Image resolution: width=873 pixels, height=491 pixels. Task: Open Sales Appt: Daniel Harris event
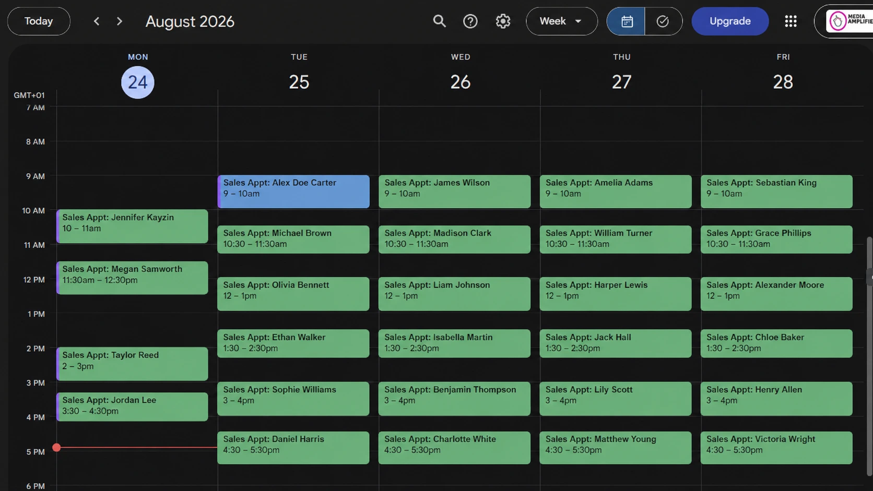(293, 448)
